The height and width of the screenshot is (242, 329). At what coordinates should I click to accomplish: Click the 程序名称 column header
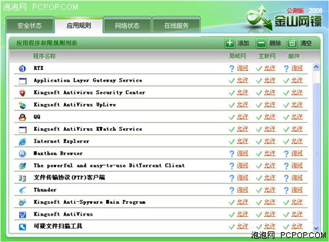point(45,56)
